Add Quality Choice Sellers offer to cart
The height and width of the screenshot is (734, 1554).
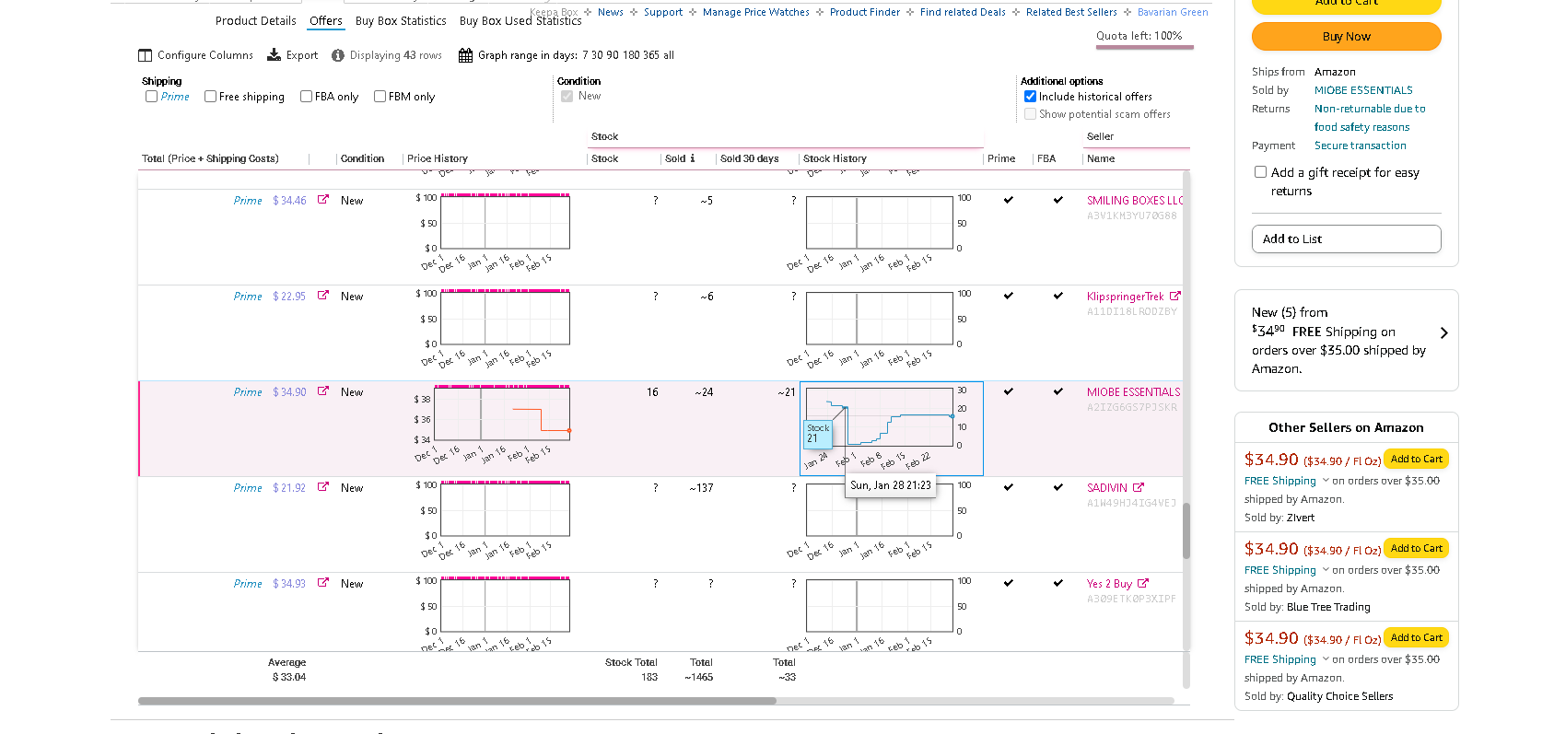(x=1416, y=637)
